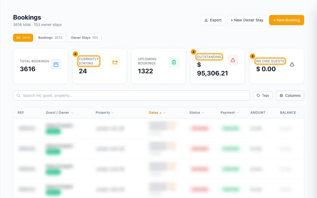317x198 pixels.
Task: Switch to the Bookings 3513 tab
Action: click(50, 38)
